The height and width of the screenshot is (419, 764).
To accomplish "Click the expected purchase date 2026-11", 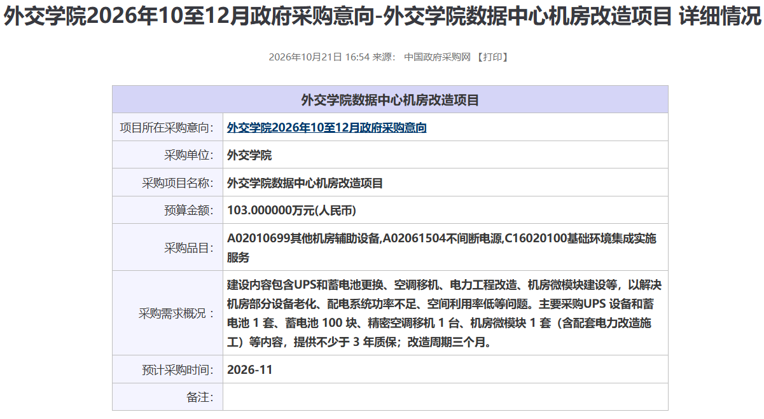I will [x=249, y=369].
